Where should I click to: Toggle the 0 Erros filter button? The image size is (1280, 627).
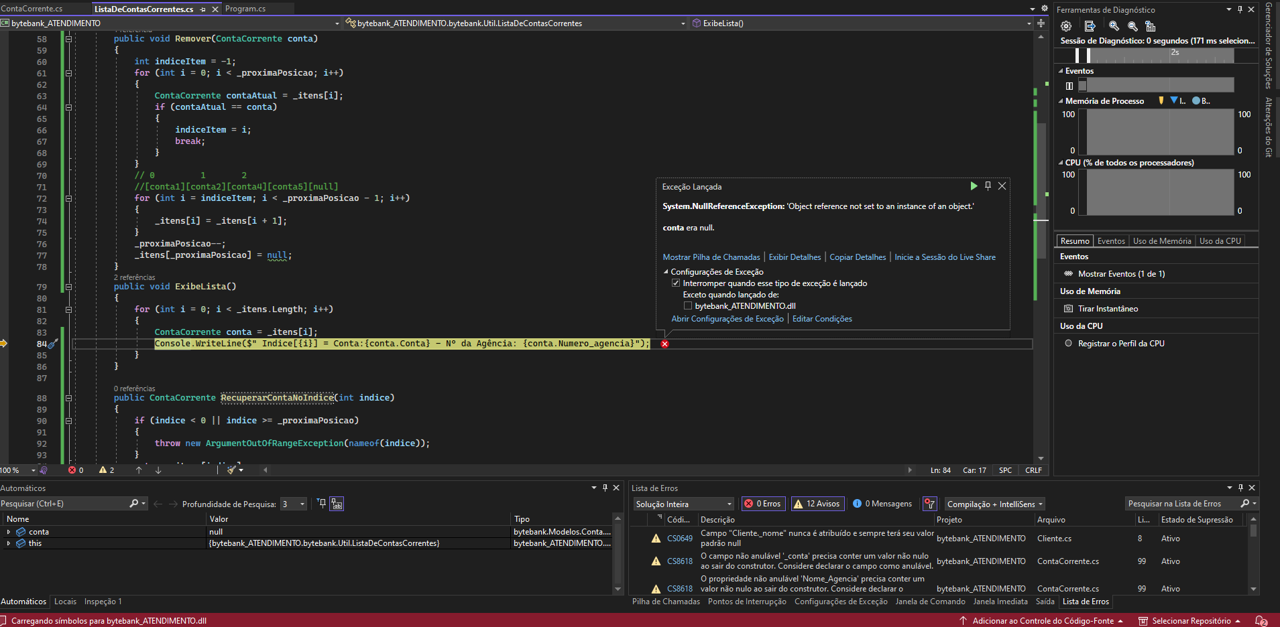pyautogui.click(x=763, y=504)
